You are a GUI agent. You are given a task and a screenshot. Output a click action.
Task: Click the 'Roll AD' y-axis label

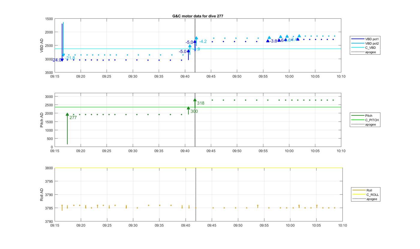tap(42, 194)
